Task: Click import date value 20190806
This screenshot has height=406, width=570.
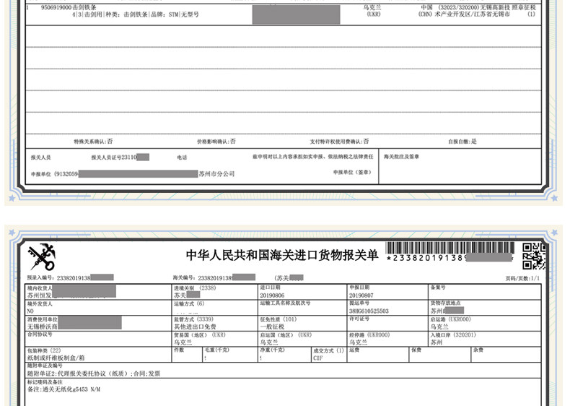Action: click(x=272, y=295)
